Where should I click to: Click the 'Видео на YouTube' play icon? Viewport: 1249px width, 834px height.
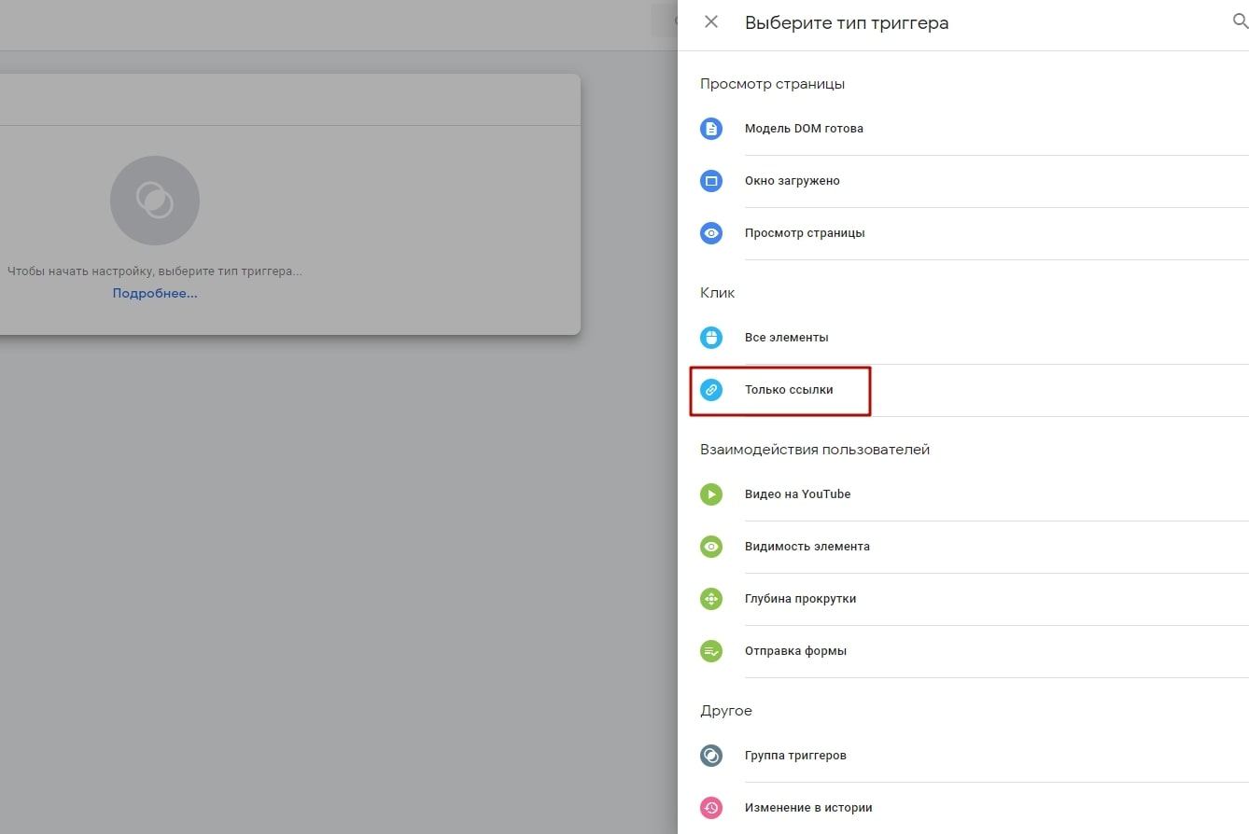[x=711, y=494]
